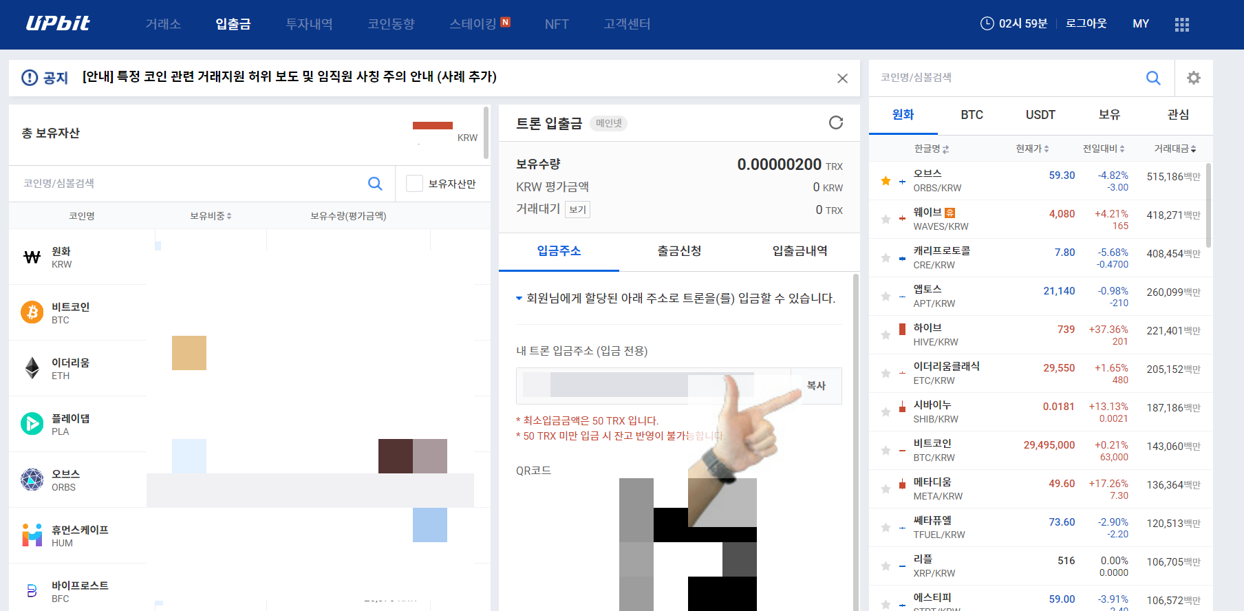Viewport: 1244px width, 611px height.
Task: Click 보기 next to 거래대기
Action: pos(577,210)
